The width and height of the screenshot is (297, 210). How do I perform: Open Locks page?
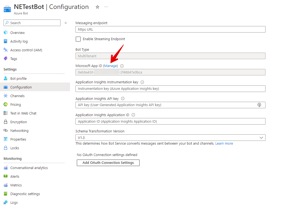tap(15, 148)
